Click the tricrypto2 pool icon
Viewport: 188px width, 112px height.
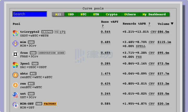[x=15, y=33]
